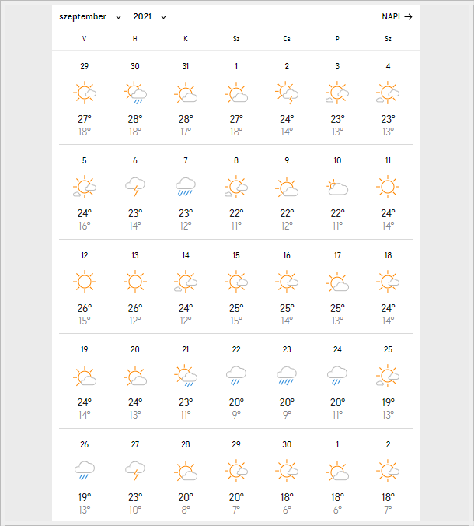Viewport: 474px width, 526px height.
Task: Click the thunderstorm icon on September 6
Action: click(x=135, y=188)
